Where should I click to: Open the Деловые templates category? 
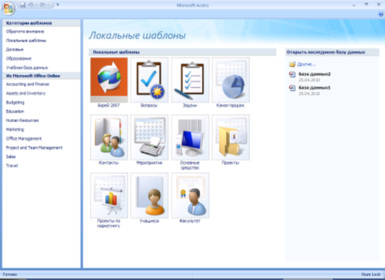15,50
